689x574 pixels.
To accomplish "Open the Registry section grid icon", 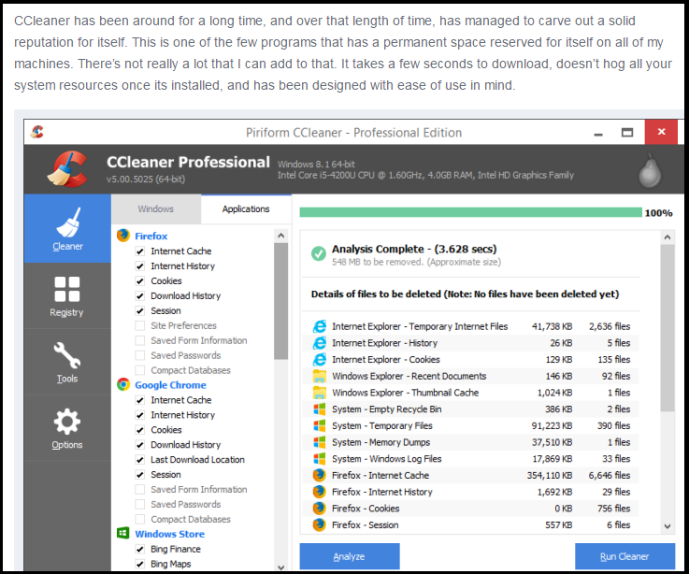I will click(x=67, y=289).
